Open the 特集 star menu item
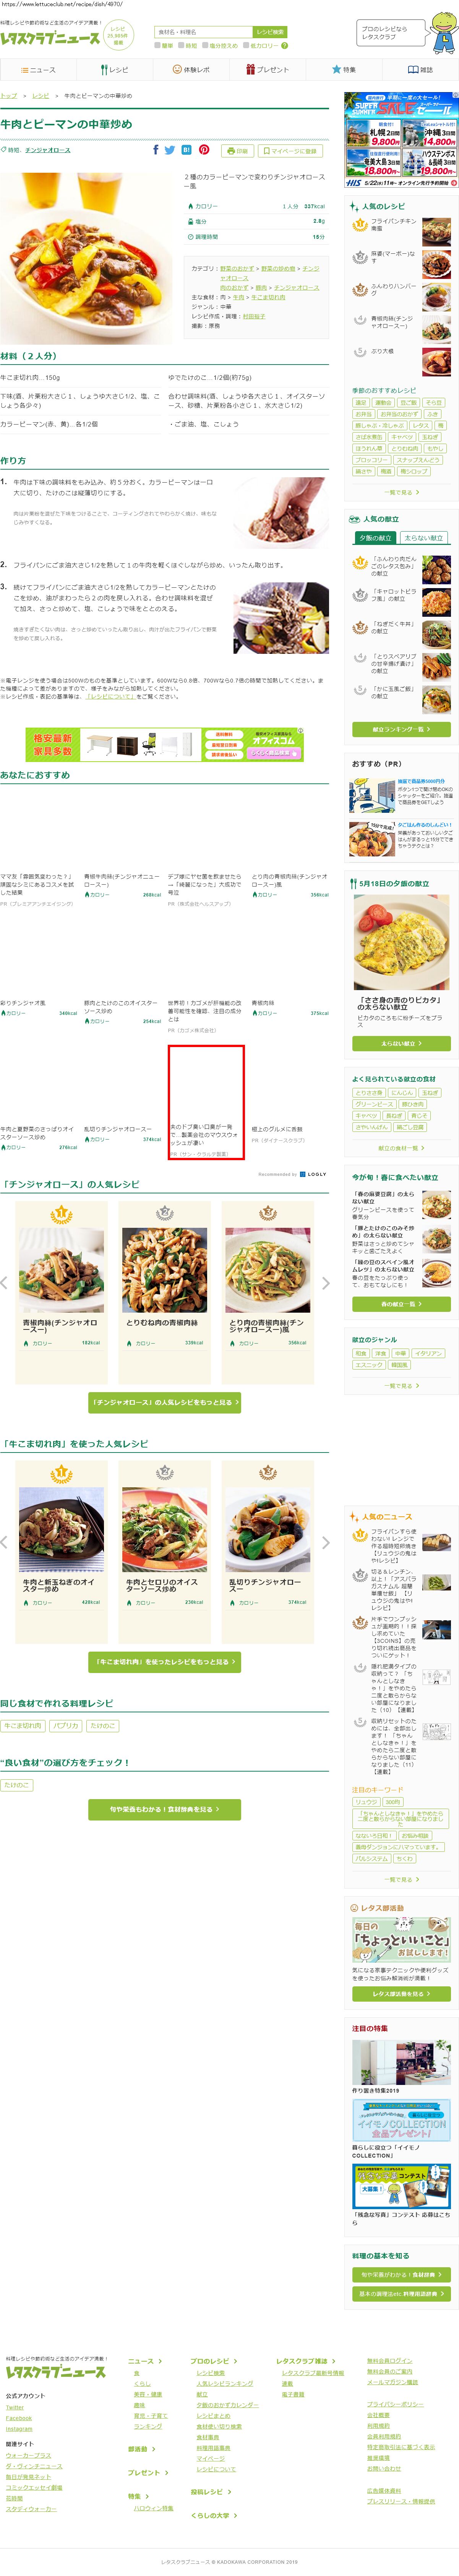 (x=344, y=70)
